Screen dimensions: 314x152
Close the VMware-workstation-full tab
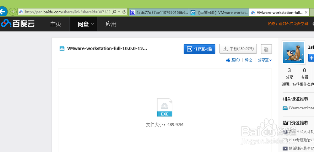click(306, 13)
